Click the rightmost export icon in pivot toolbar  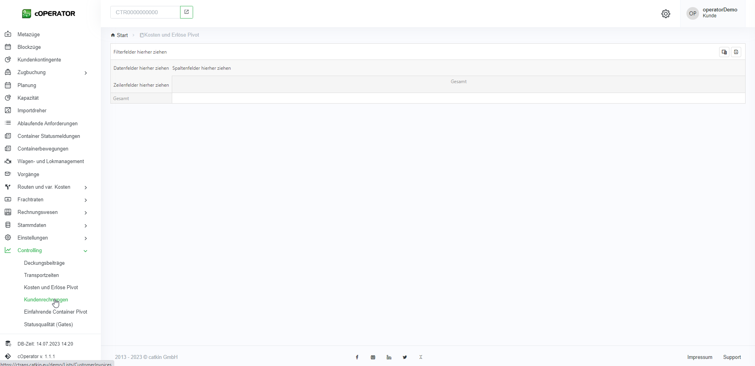click(736, 52)
